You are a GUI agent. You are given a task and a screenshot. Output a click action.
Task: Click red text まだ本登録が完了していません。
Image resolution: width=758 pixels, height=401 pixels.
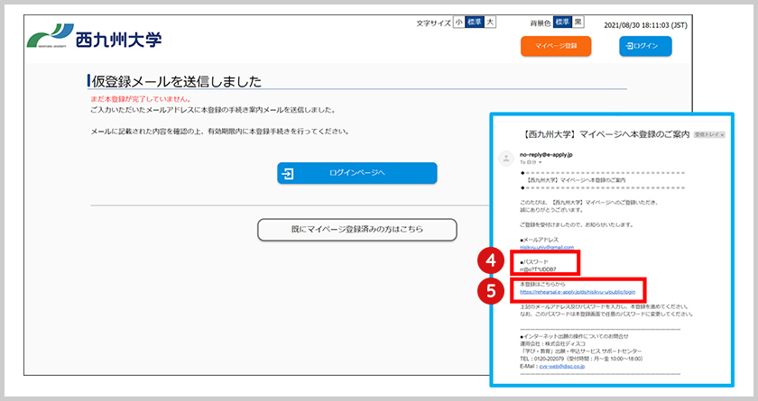(141, 99)
